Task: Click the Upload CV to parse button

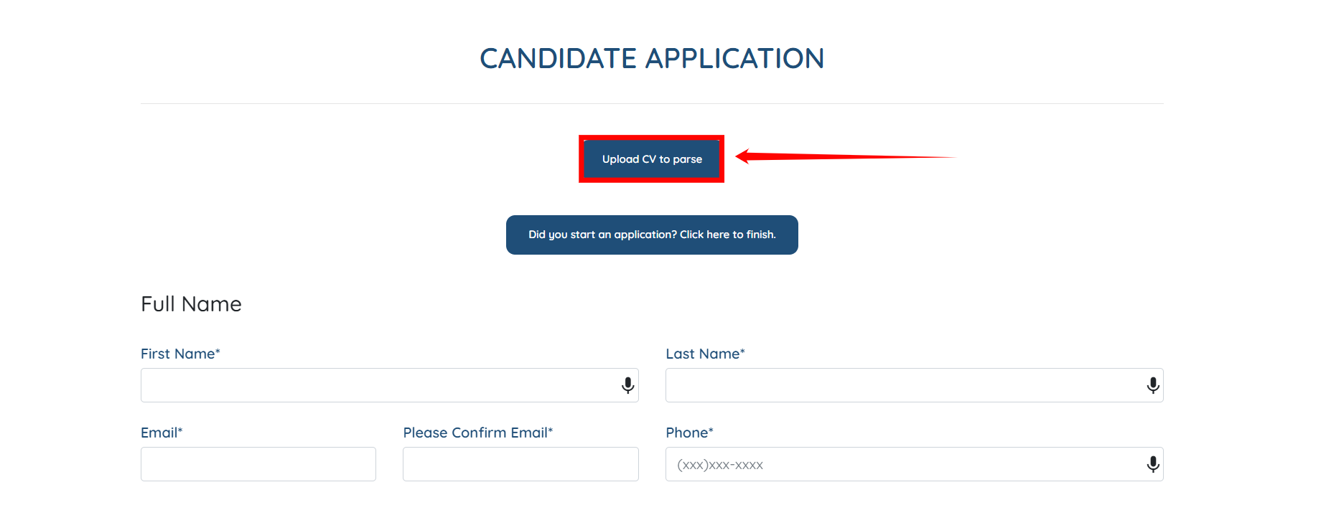Action: pyautogui.click(x=651, y=159)
